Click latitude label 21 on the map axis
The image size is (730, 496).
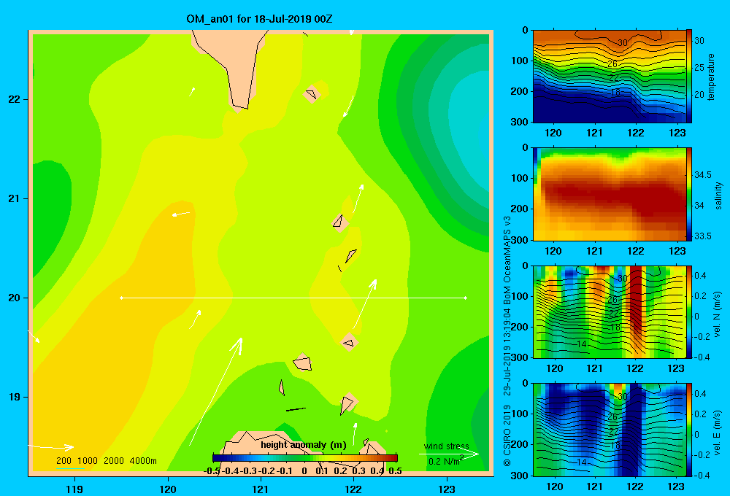pos(15,198)
